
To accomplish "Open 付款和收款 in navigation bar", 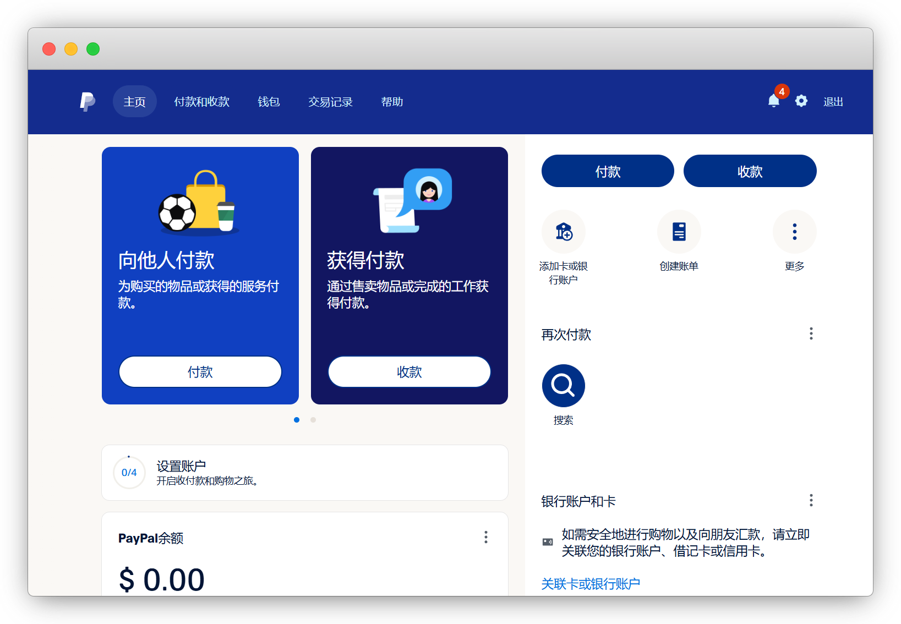I will 201,102.
